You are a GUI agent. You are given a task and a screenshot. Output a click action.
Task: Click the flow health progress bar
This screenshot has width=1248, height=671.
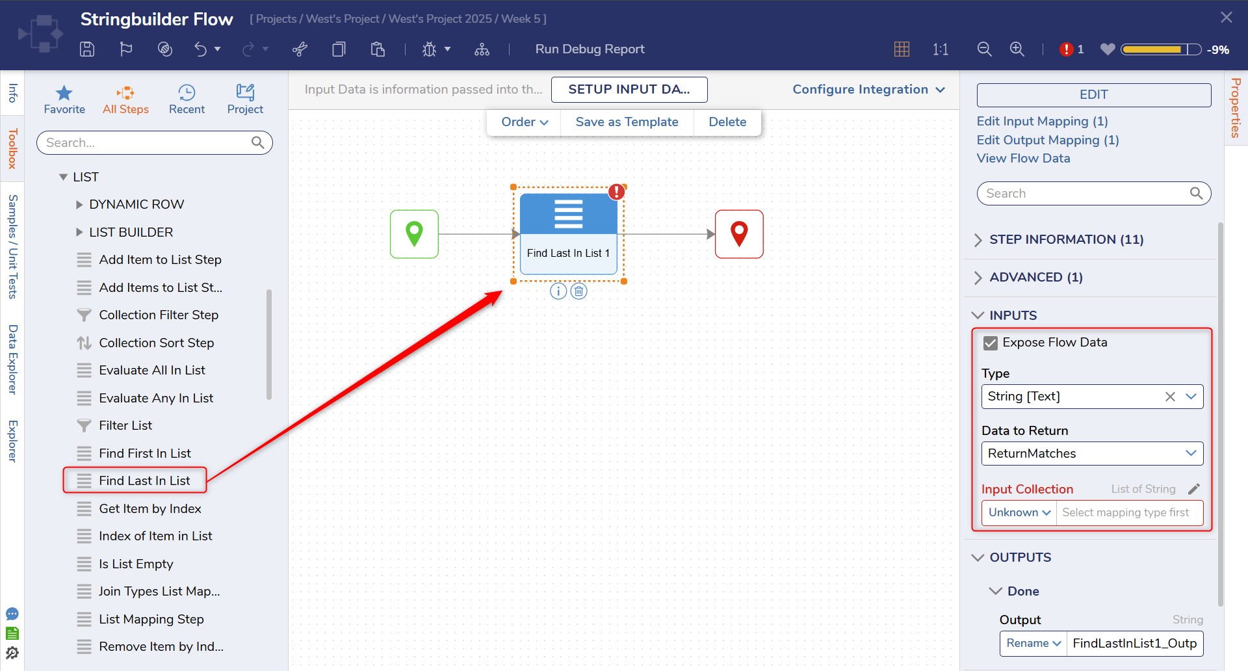(x=1161, y=49)
